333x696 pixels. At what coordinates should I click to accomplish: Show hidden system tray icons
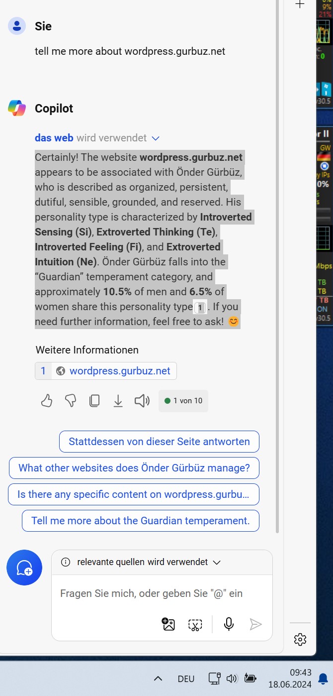pyautogui.click(x=158, y=678)
